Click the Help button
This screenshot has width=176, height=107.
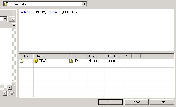pyautogui.click(x=162, y=102)
